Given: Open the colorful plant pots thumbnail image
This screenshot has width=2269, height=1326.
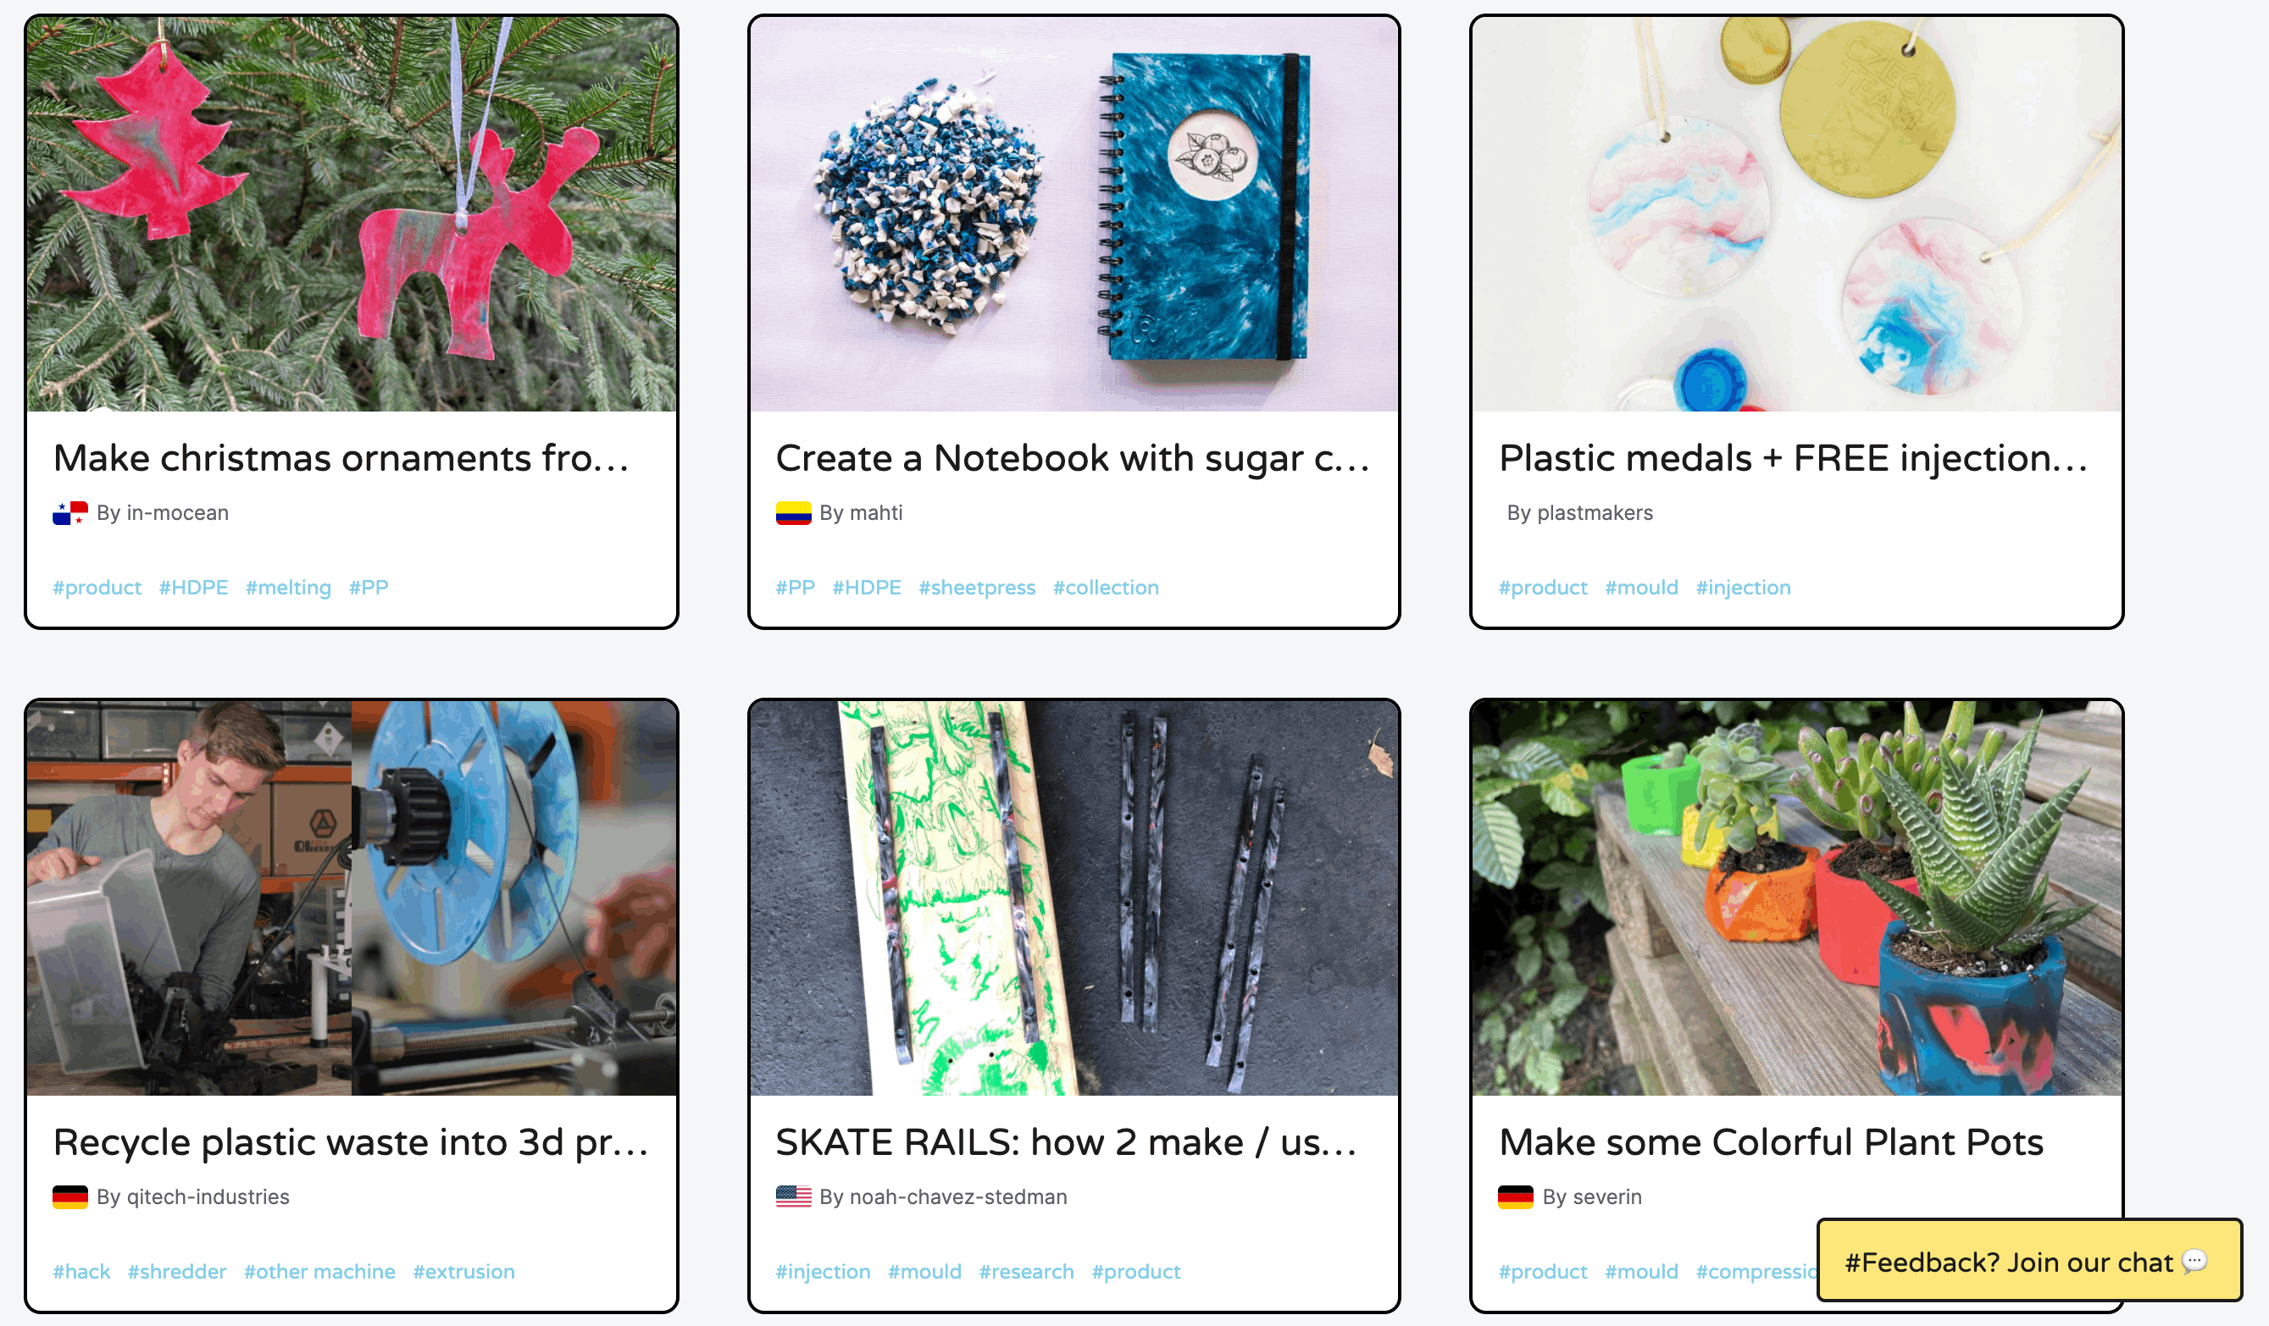Looking at the screenshot, I should tap(1796, 898).
